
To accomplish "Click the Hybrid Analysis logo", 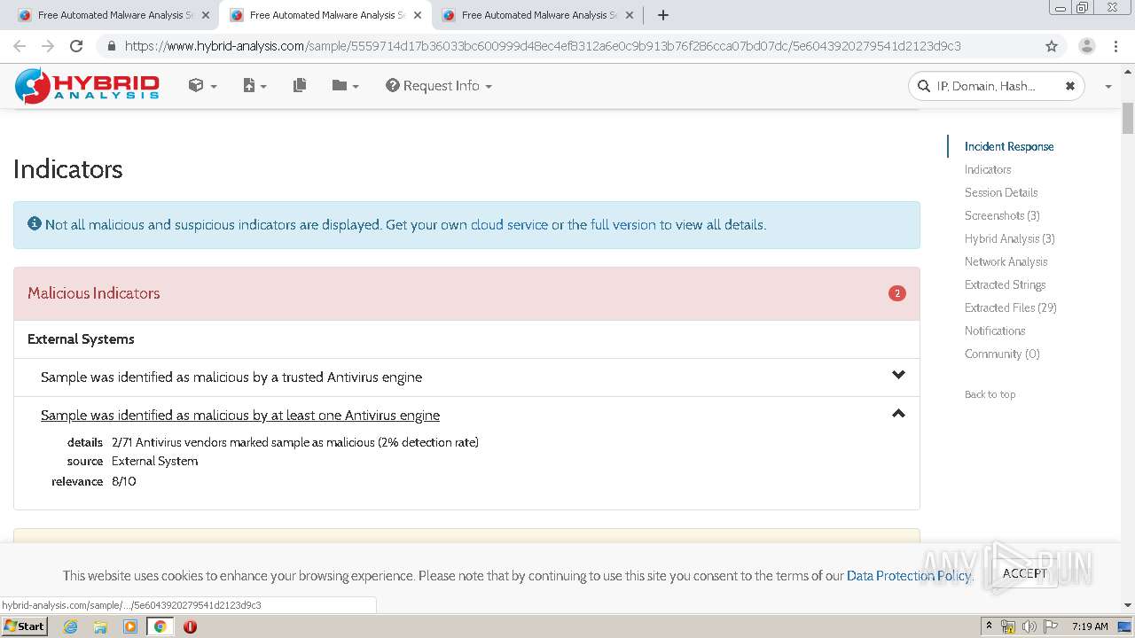I will [x=87, y=86].
